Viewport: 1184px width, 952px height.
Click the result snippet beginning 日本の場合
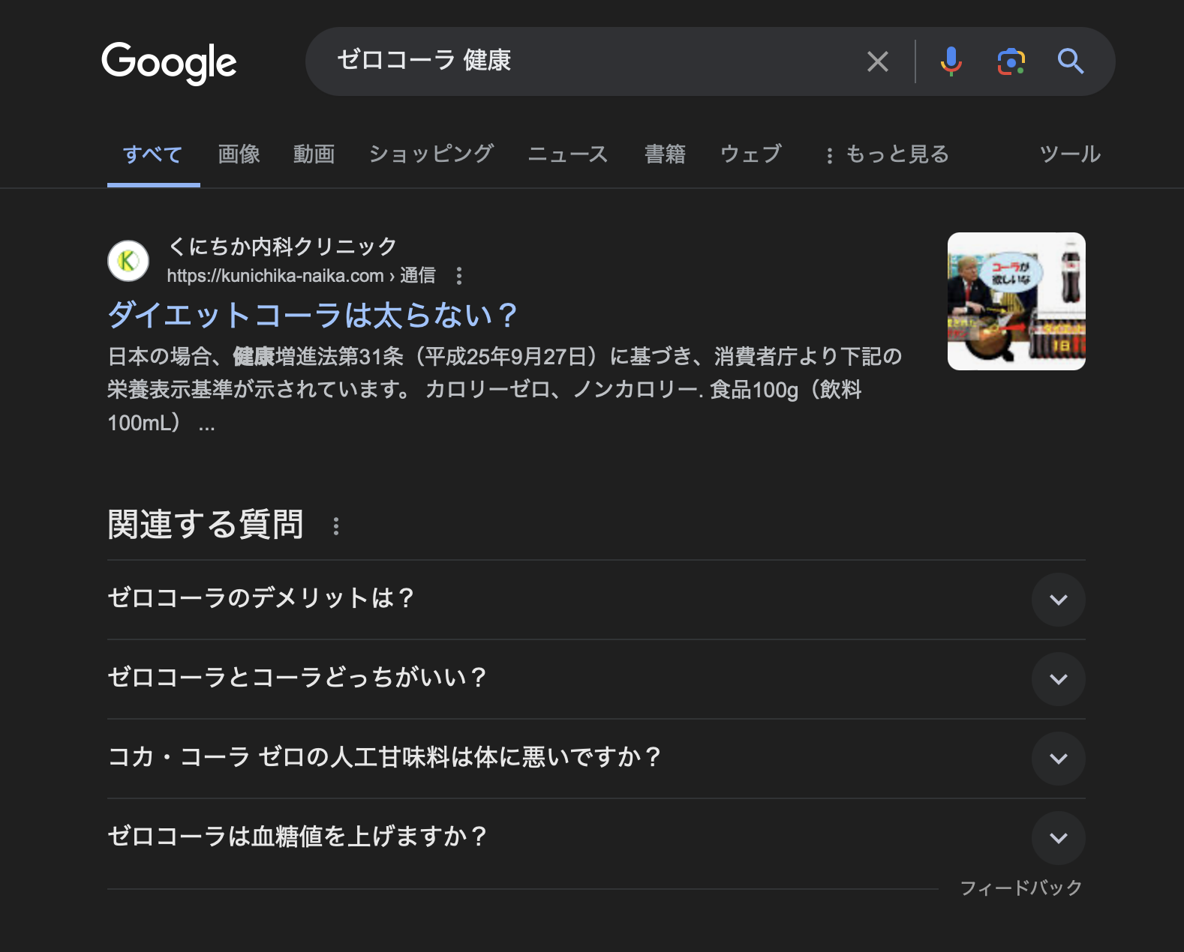coord(505,390)
